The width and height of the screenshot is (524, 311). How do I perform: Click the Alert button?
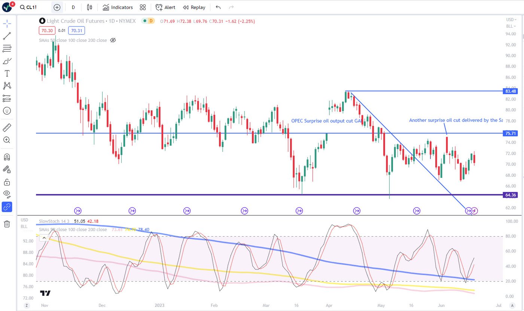coord(165,7)
